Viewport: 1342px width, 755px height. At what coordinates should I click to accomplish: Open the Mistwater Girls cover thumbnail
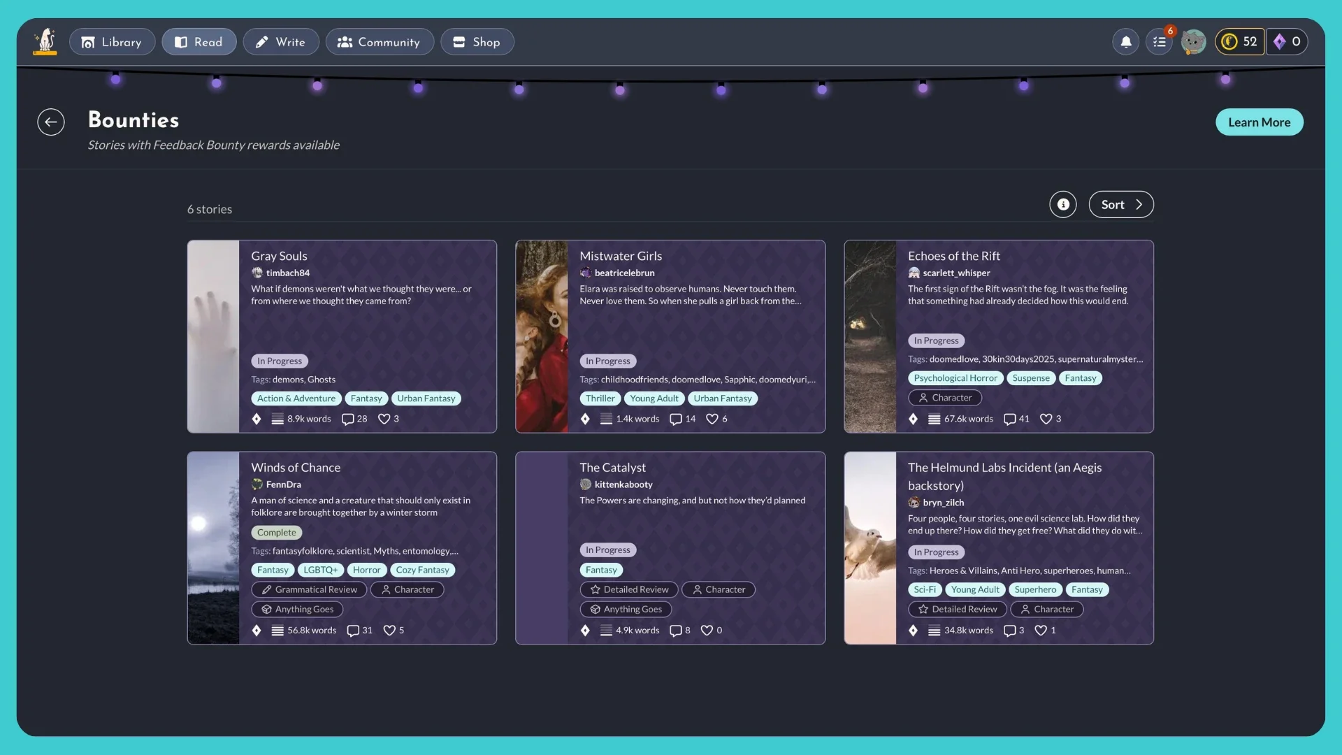point(542,336)
